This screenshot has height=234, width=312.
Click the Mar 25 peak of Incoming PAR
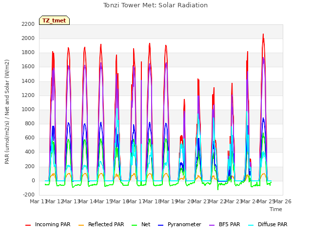[x=263, y=34]
